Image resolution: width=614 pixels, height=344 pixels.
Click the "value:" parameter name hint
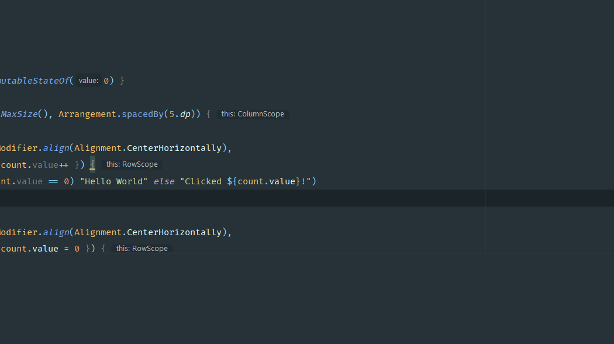tap(89, 80)
